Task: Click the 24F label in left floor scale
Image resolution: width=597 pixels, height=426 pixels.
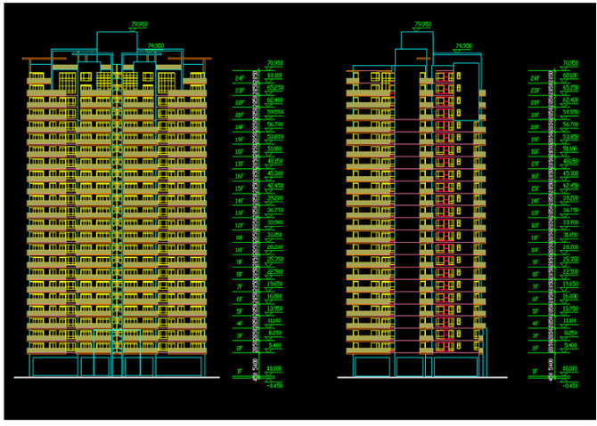Action: 239,80
